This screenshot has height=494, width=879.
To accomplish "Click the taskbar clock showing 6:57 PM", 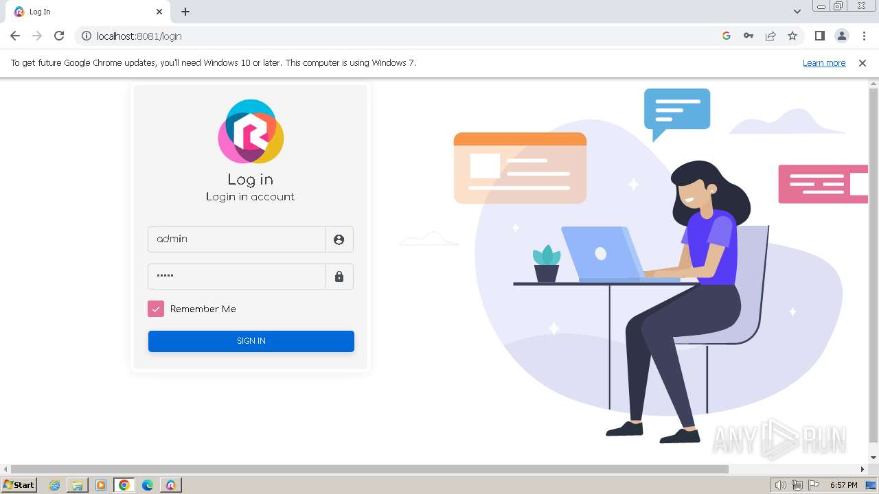I will click(844, 485).
